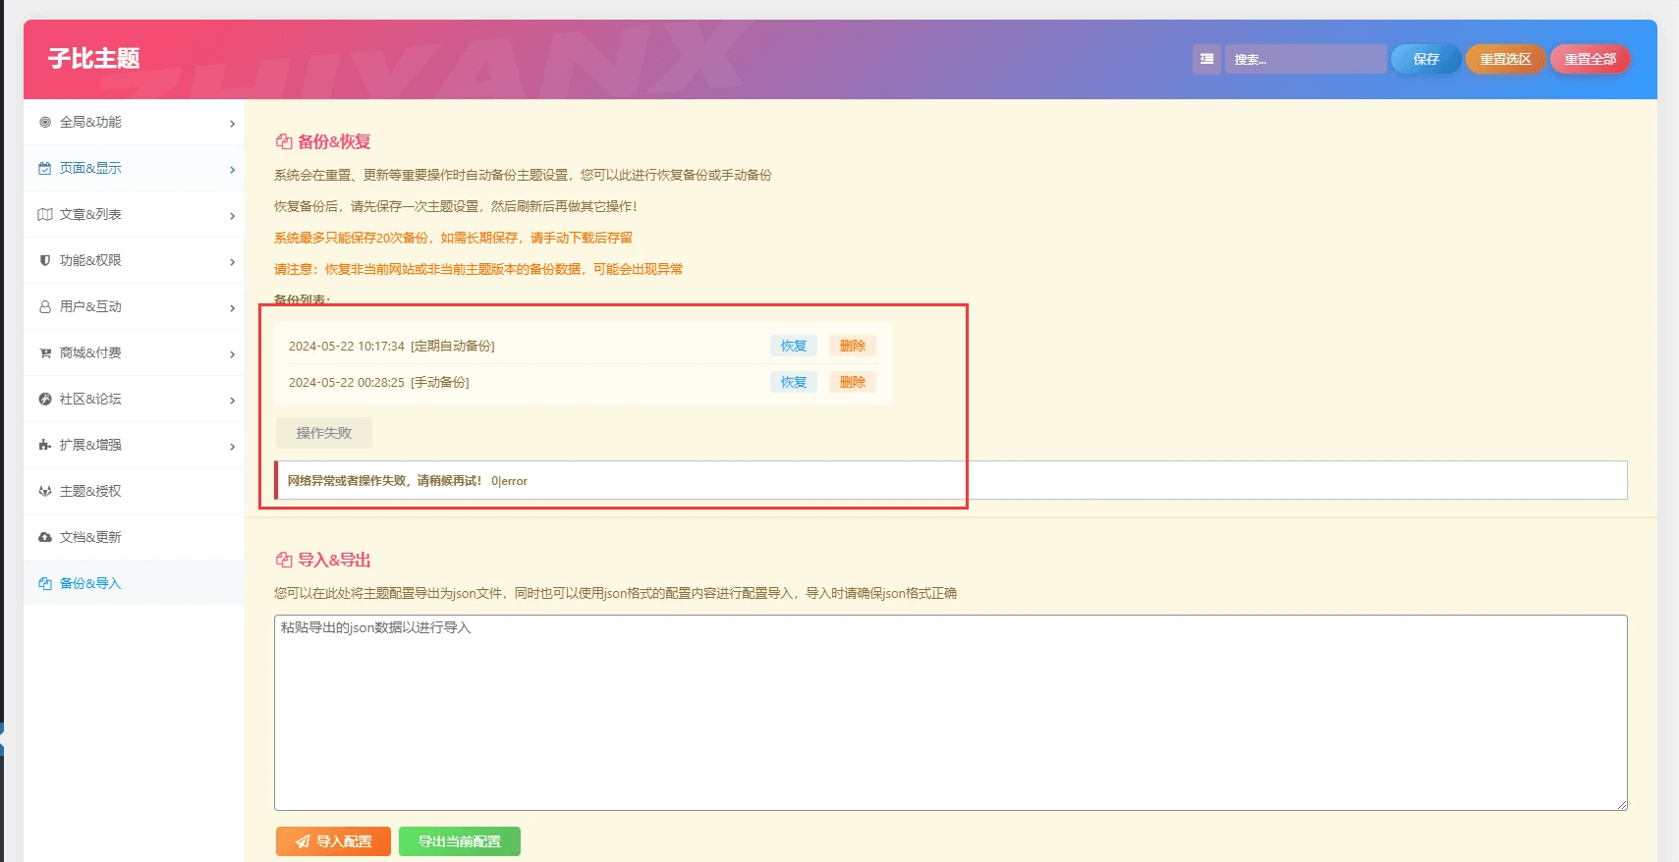Viewport: 1679px width, 862px height.
Task: Open the 主题&授权 menu item
Action: [134, 492]
